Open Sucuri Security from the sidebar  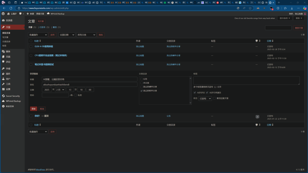pyautogui.click(x=13, y=96)
